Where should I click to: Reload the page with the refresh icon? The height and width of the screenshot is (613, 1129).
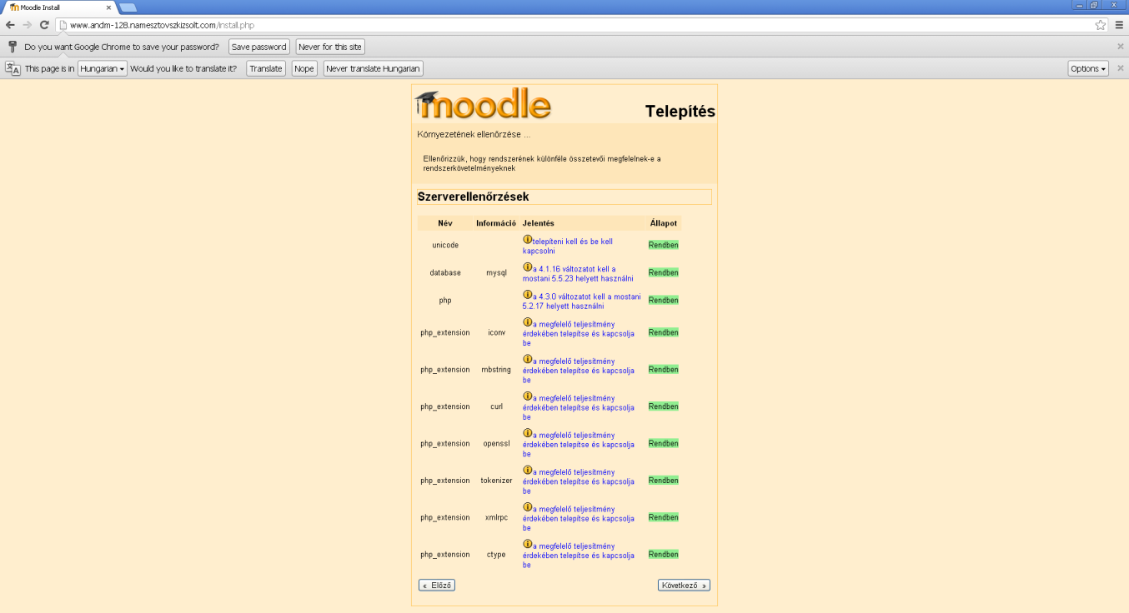pos(44,25)
